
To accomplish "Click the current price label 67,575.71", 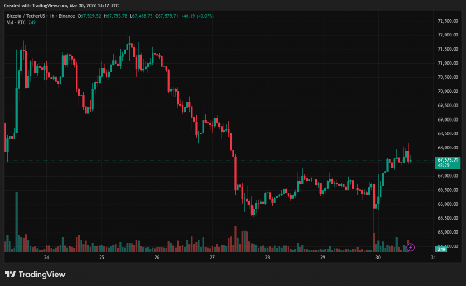I will (x=448, y=160).
